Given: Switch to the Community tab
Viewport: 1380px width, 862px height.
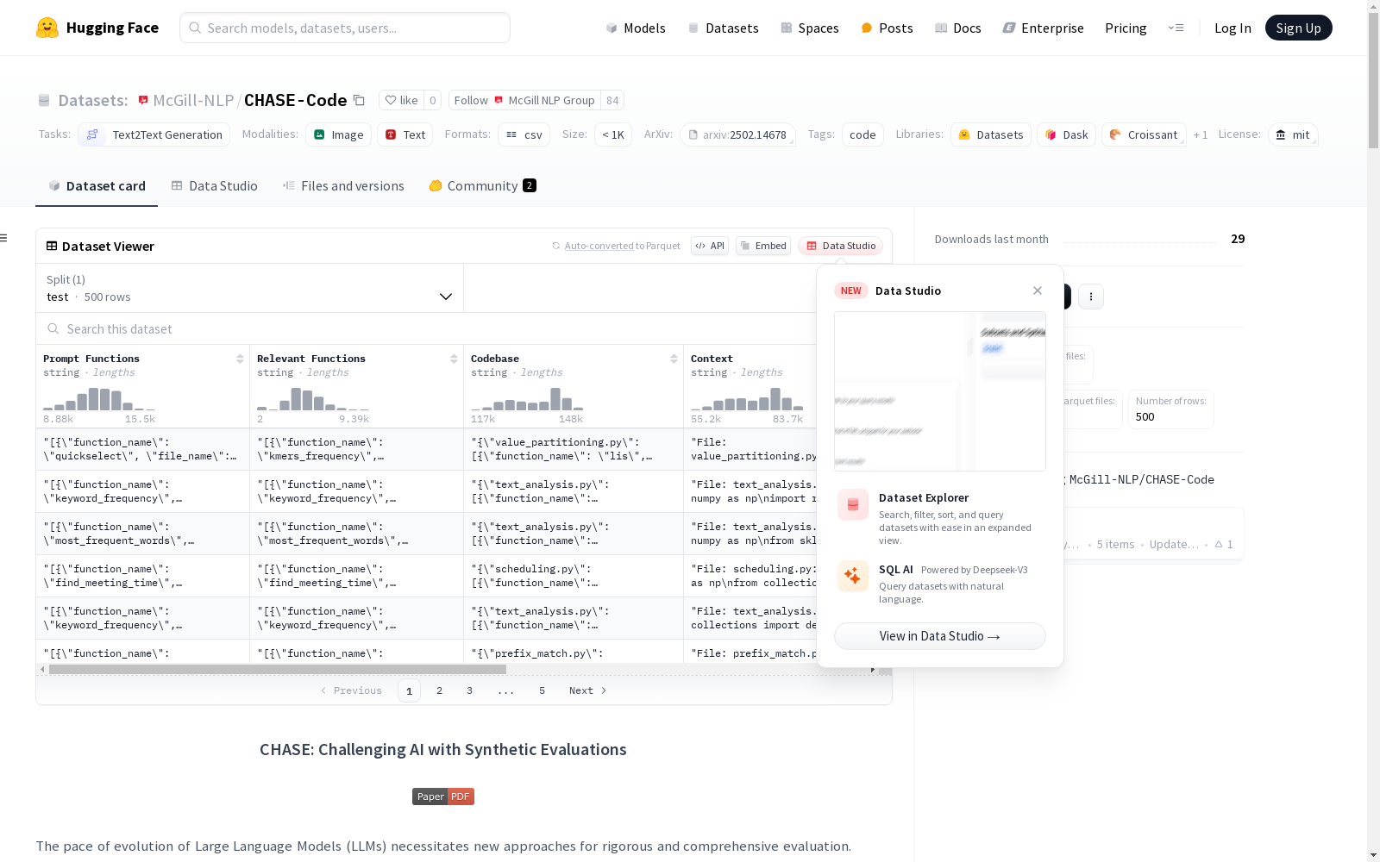Looking at the screenshot, I should coord(483,185).
